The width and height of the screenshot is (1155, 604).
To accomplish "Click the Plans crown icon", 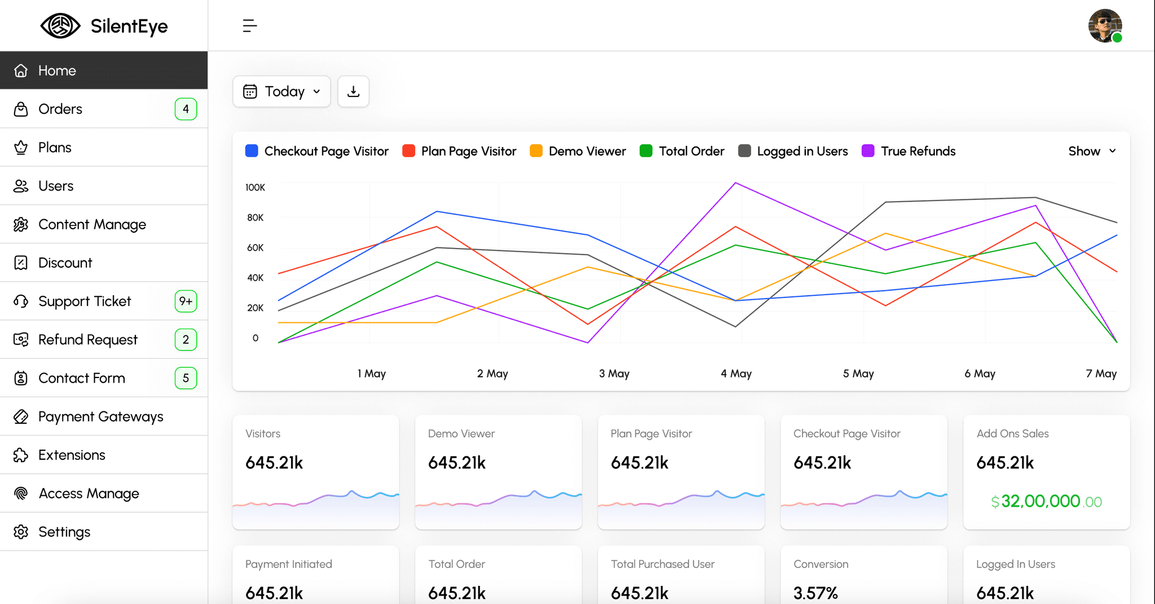I will [21, 148].
